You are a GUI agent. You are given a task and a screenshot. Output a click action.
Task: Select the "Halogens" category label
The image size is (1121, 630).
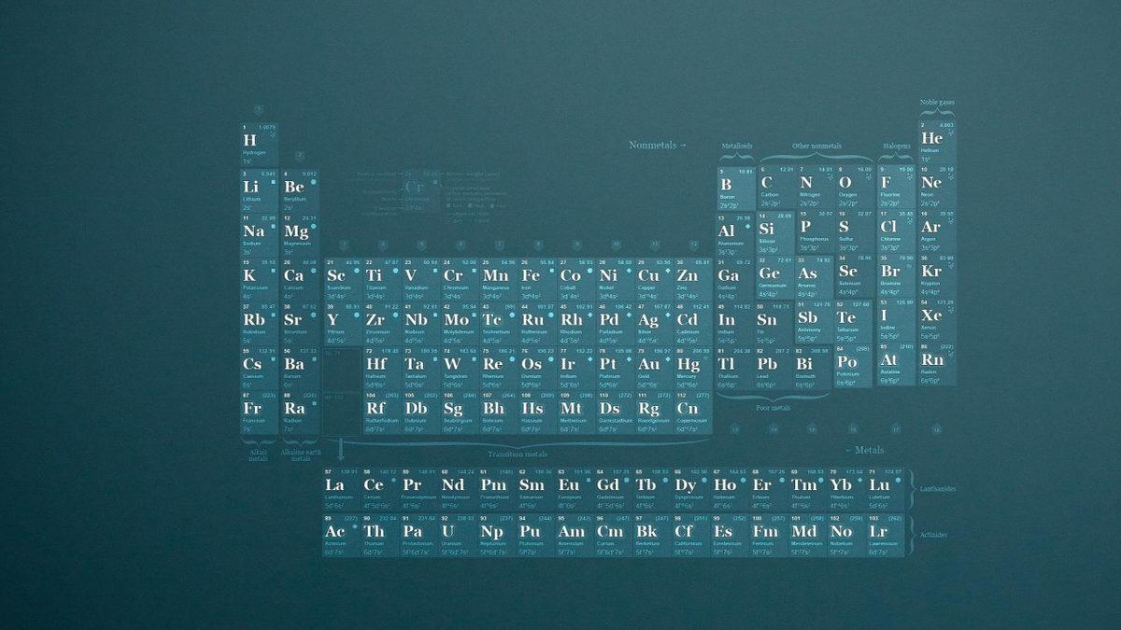(897, 147)
